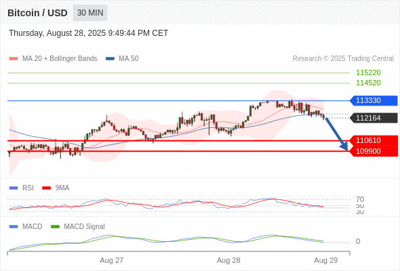Select the 112164 current price label
Screen dimensions: 400x271
pyautogui.click(x=374, y=118)
